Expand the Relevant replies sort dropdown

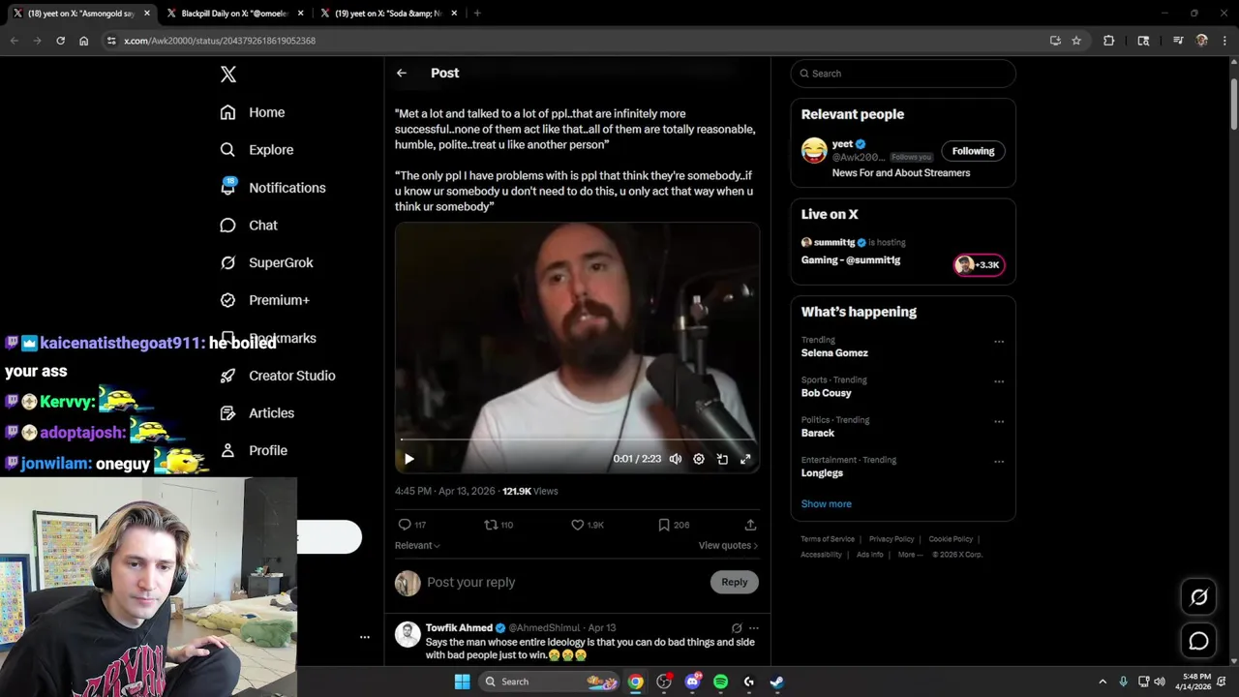tap(417, 545)
